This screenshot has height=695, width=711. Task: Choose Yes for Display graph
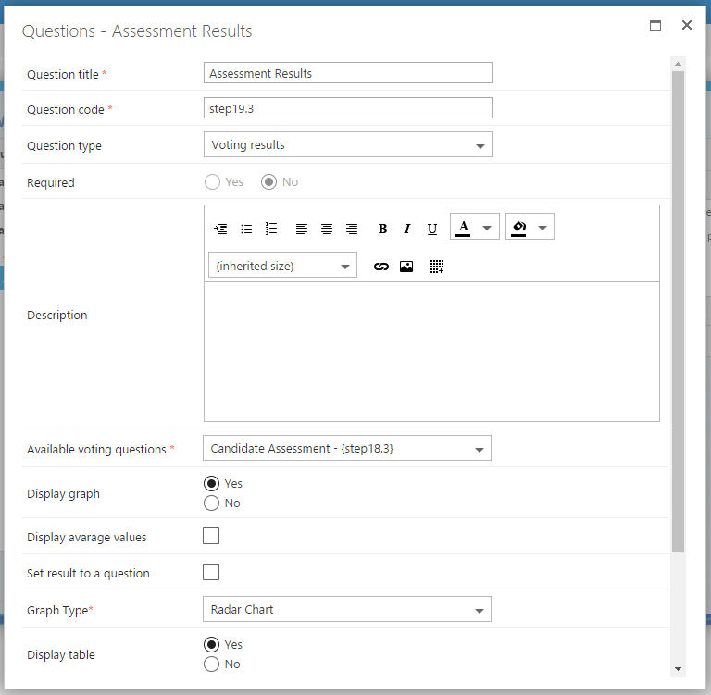[x=211, y=484]
